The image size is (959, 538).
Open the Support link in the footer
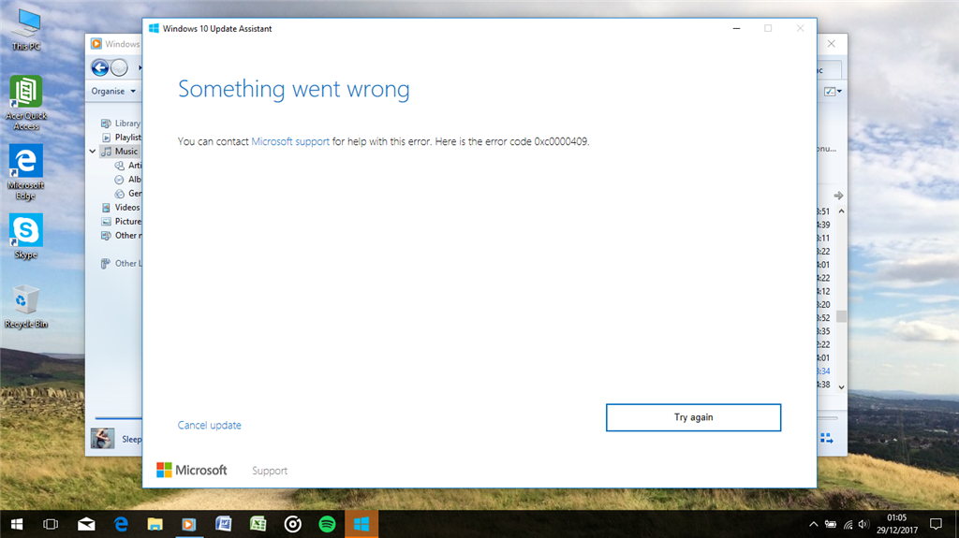tap(270, 471)
